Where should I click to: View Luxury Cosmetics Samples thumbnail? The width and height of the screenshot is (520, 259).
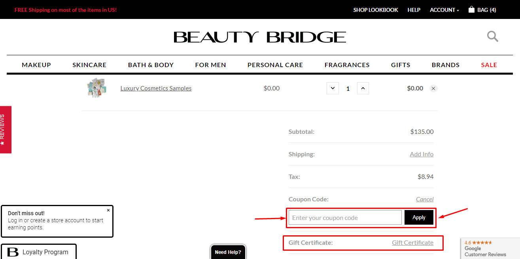(97, 88)
